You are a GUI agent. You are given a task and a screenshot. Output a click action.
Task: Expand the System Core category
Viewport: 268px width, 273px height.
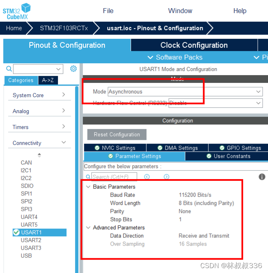(40, 95)
